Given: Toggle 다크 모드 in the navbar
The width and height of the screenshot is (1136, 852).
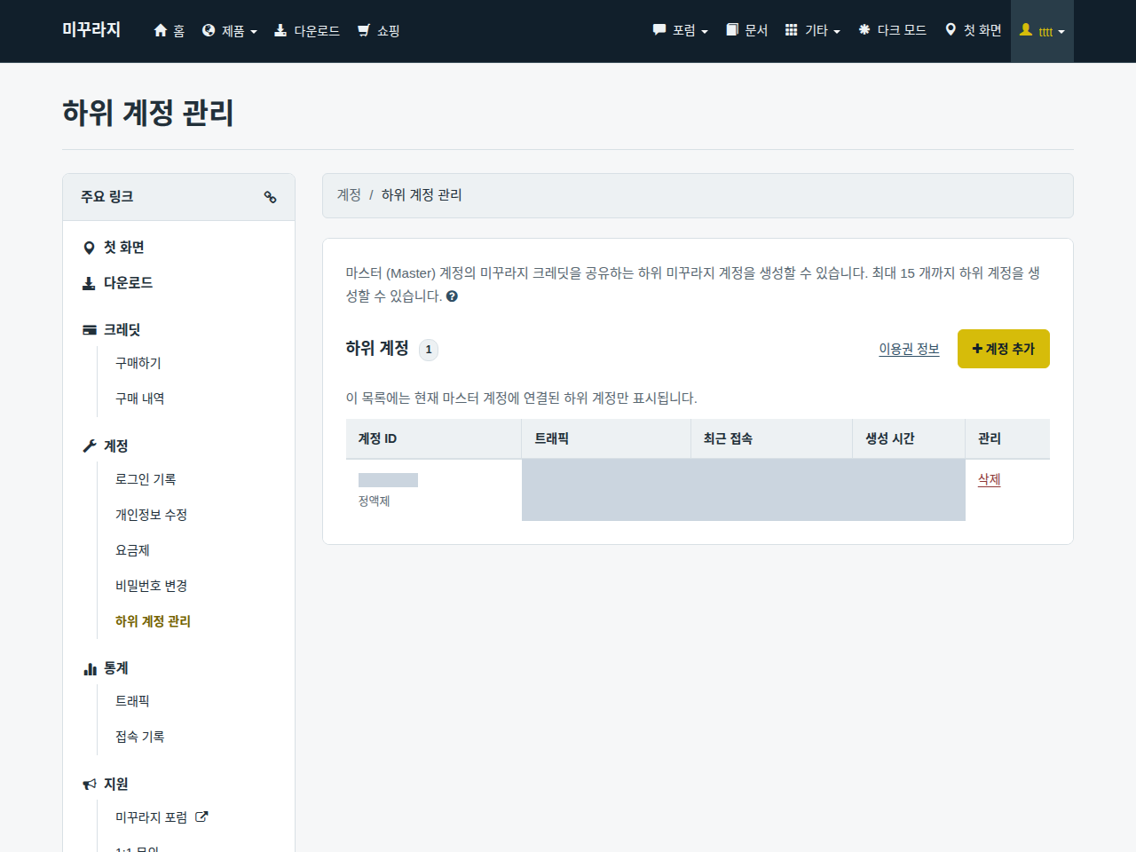Looking at the screenshot, I should point(893,30).
